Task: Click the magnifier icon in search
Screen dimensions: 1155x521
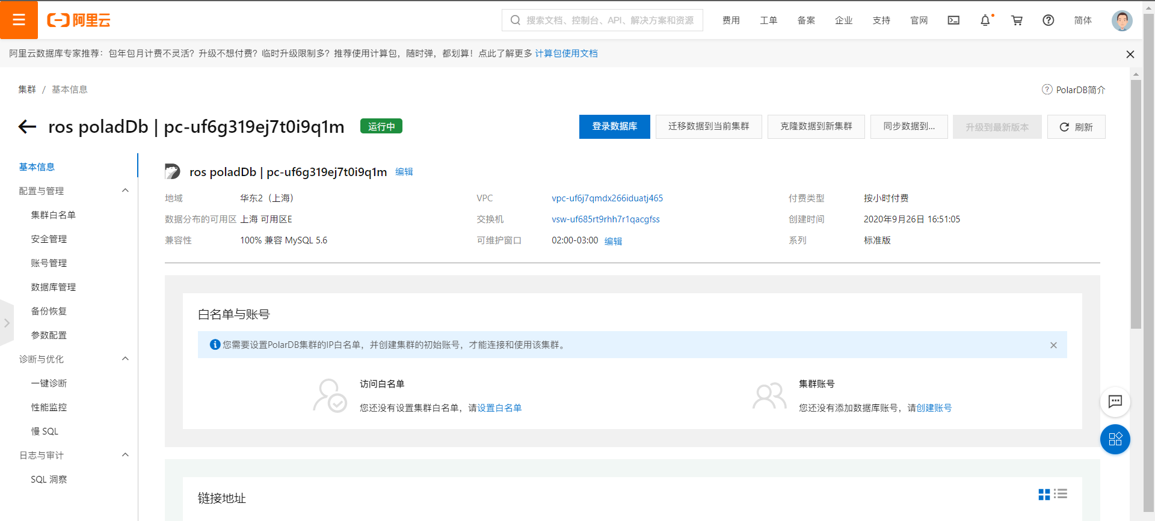Action: (515, 20)
